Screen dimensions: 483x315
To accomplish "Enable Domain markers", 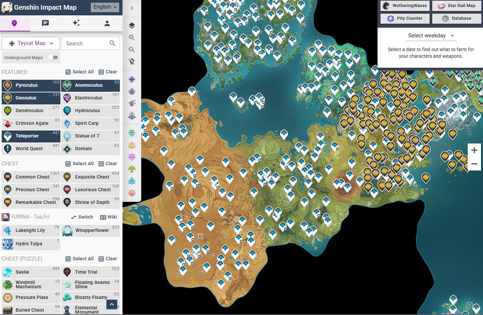I will click(x=90, y=149).
